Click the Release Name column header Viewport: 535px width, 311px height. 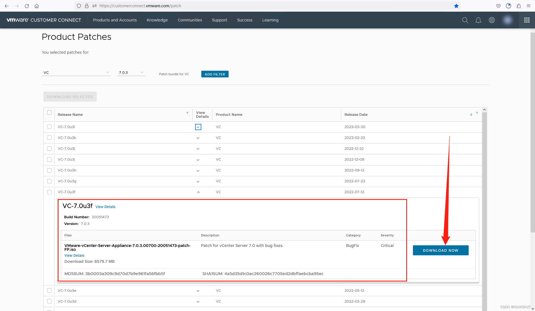click(x=70, y=114)
